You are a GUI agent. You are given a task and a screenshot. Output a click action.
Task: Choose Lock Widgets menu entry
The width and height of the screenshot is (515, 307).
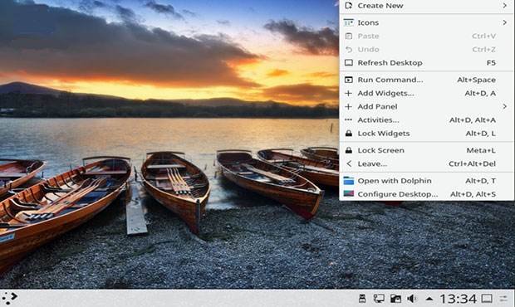pos(426,133)
